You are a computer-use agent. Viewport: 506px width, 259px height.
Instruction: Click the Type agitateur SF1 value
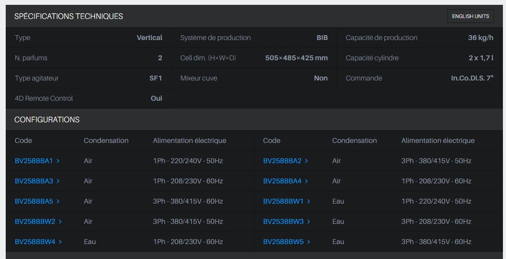coord(156,78)
